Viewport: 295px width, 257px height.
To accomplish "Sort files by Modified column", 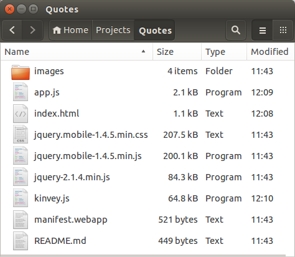I will coord(271,52).
